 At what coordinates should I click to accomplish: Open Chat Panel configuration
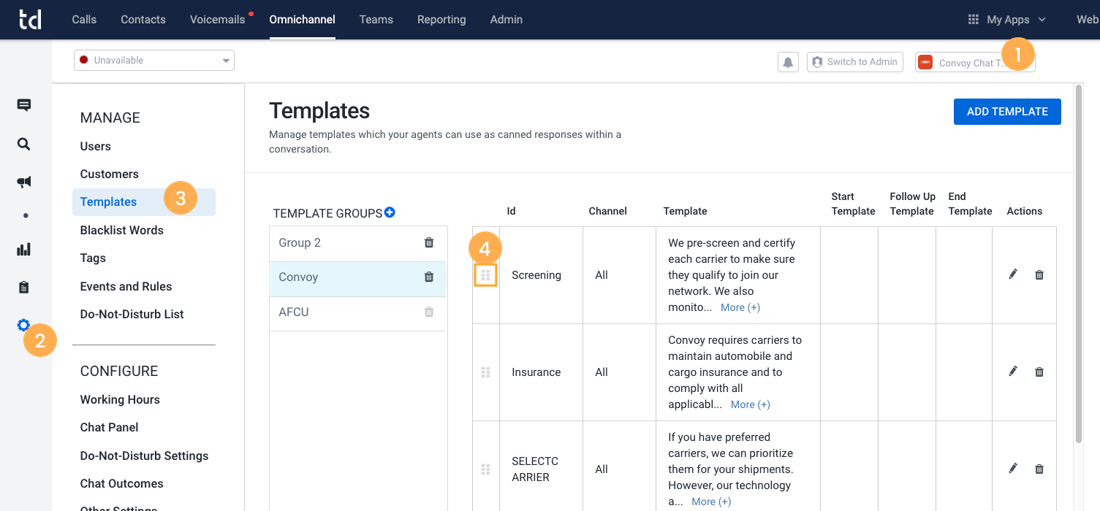110,427
